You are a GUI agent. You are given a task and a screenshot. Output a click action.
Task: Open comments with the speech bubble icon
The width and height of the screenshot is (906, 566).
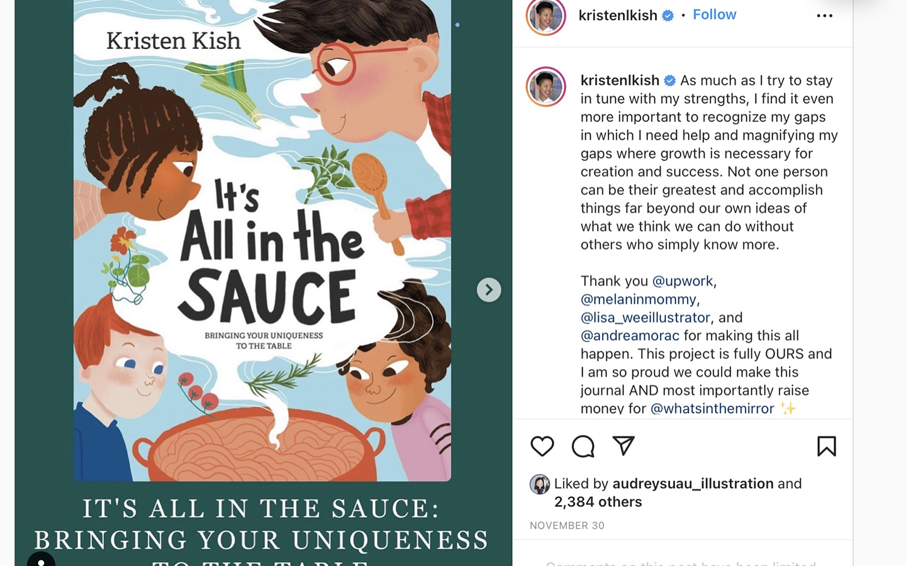coord(583,447)
